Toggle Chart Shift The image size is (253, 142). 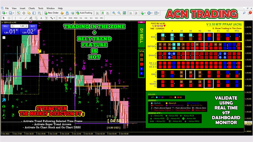click(136, 13)
